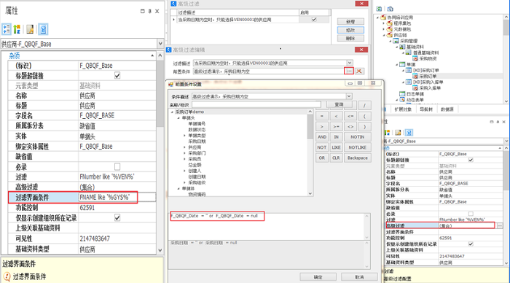510x283 pixels.
Task: Enable the 必录 checkbox in left panel
Action: pos(117,167)
